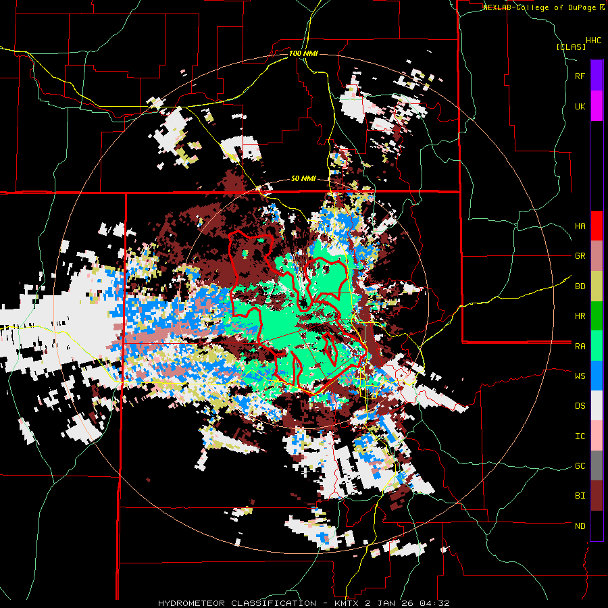Click the NEXLAB-College of DuPage credit text

540,7
